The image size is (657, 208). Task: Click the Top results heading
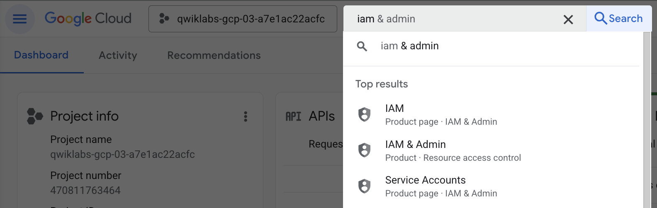coord(382,84)
